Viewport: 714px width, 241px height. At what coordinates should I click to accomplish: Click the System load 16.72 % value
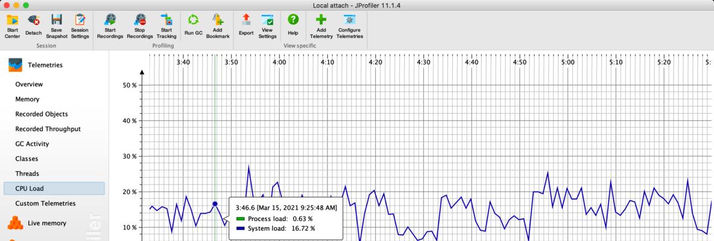(302, 228)
